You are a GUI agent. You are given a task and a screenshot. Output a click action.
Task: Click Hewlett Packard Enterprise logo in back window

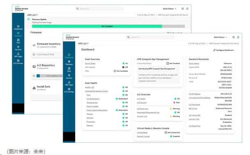tap(21, 9)
